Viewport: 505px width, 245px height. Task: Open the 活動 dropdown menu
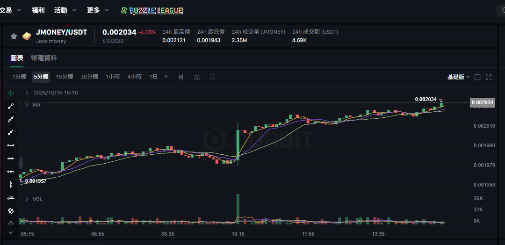65,10
